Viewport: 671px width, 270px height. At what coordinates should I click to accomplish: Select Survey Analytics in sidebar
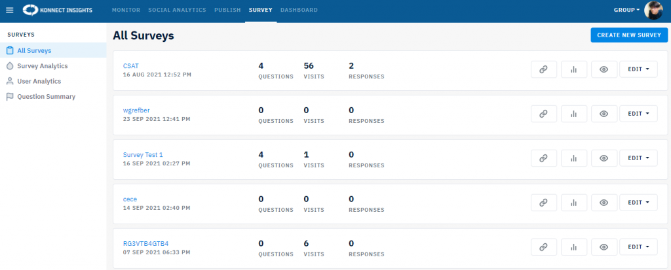point(43,66)
